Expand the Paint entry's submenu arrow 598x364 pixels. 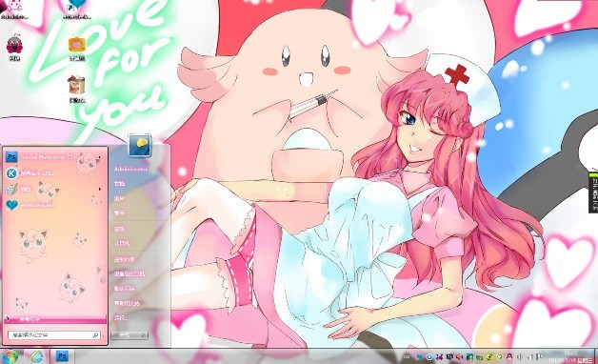tap(100, 189)
